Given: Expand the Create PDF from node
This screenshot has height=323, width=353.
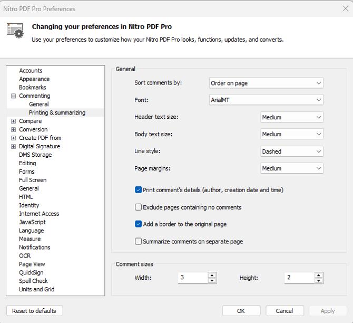Looking at the screenshot, I should tap(14, 138).
